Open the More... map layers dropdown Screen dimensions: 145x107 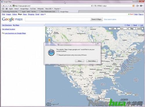coord(122,29)
